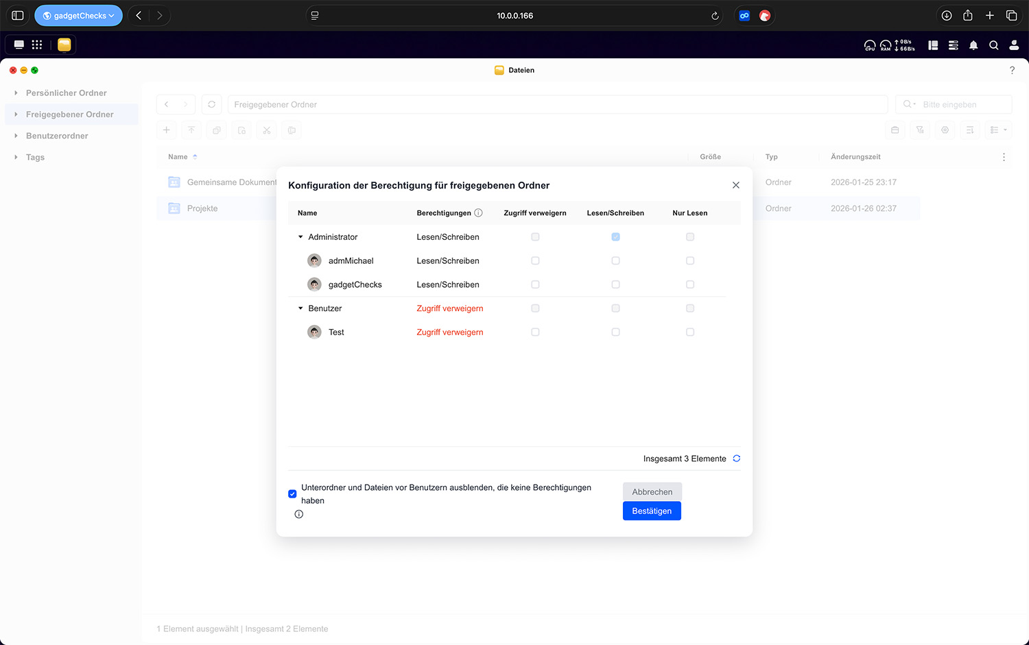
Task: Click the browser page reload icon
Action: tap(715, 16)
